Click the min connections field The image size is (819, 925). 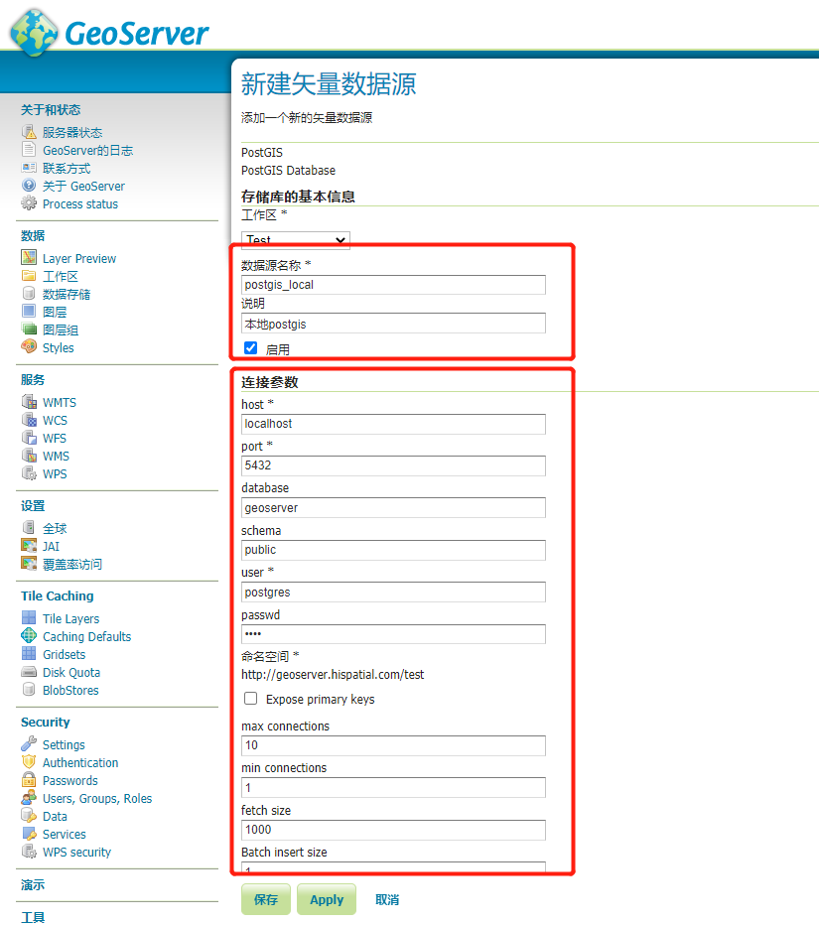[x=393, y=788]
